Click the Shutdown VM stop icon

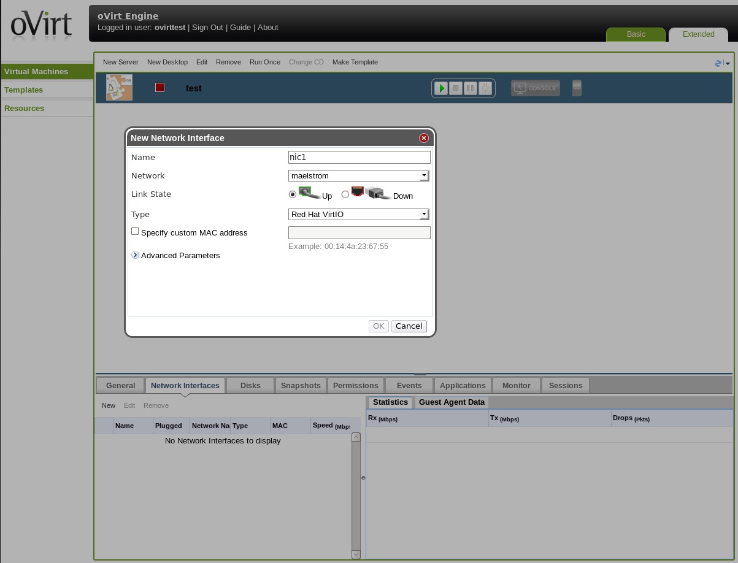click(x=456, y=88)
